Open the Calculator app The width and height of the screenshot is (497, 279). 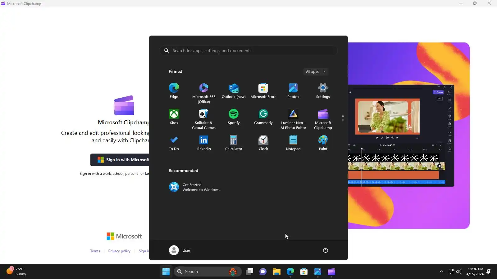(234, 143)
